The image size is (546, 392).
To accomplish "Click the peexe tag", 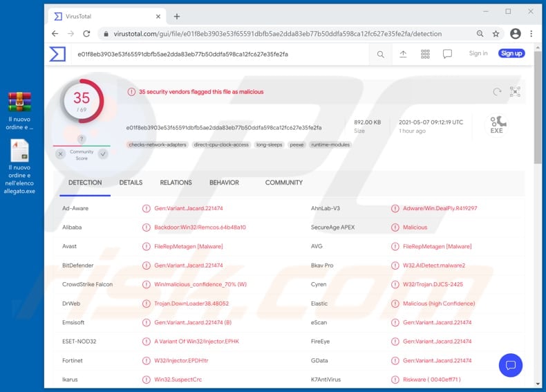I will [x=296, y=144].
